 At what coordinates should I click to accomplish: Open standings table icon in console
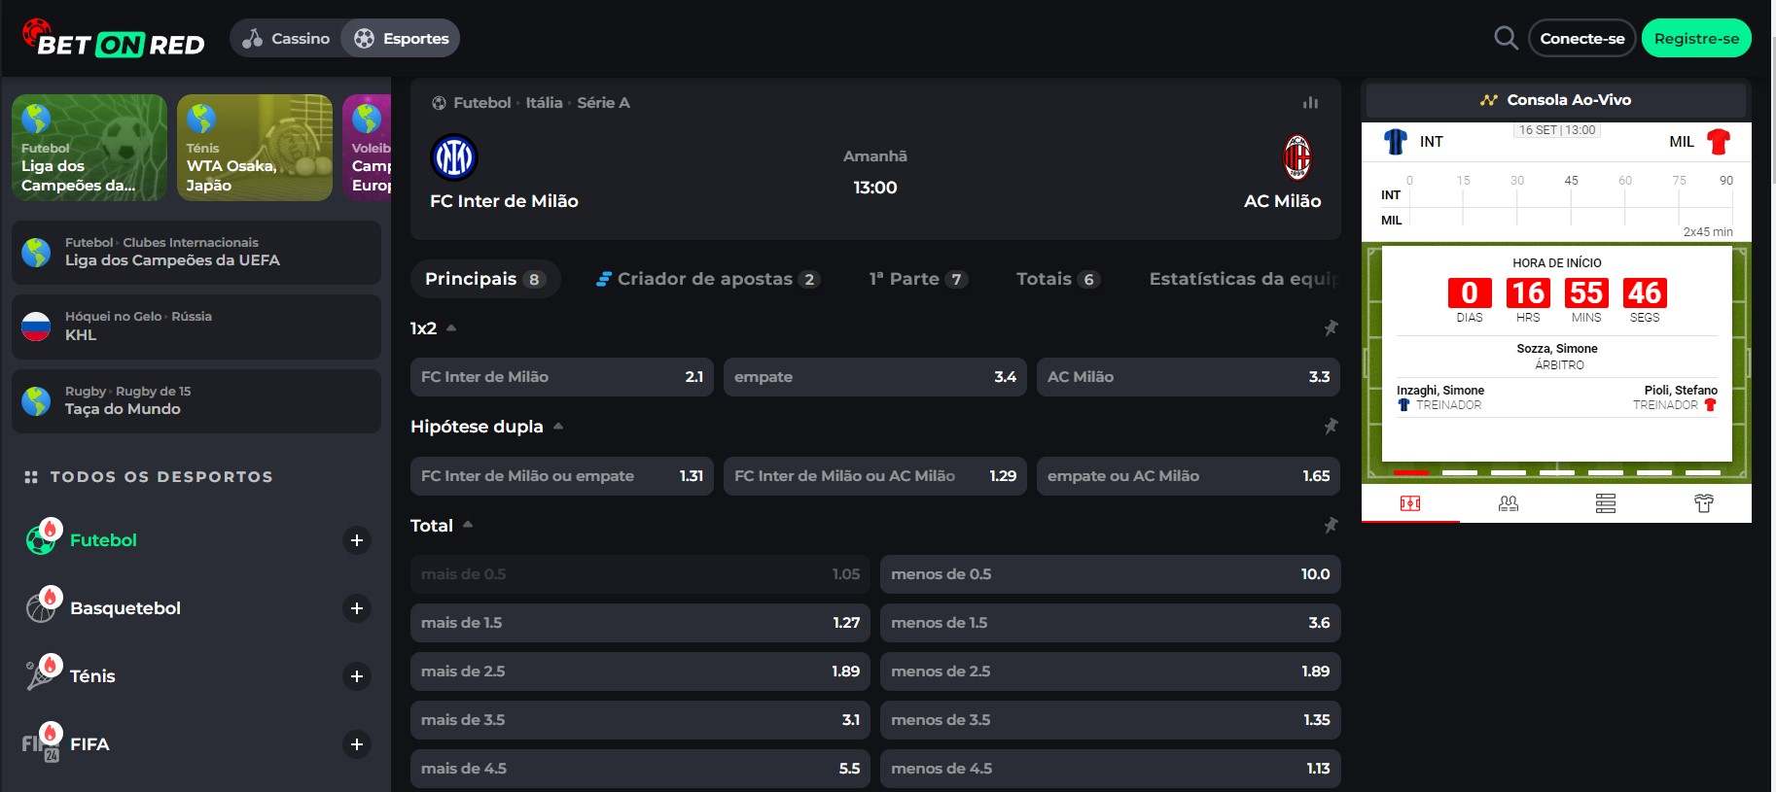click(1606, 503)
